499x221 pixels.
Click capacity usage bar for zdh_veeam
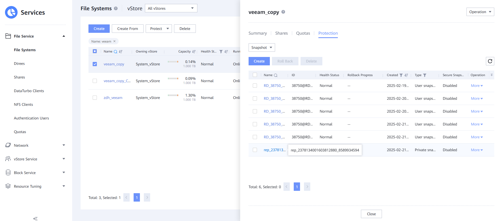[173, 95]
